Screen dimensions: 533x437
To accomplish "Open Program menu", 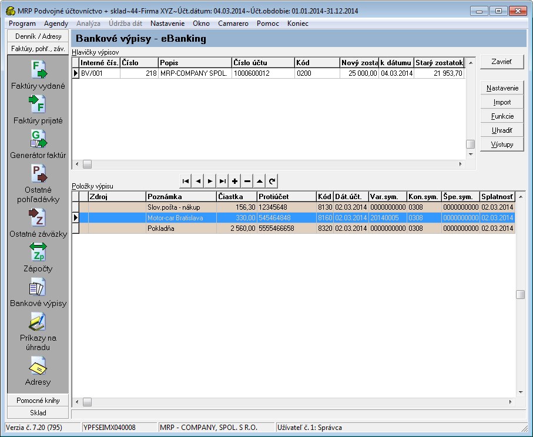I will [22, 23].
